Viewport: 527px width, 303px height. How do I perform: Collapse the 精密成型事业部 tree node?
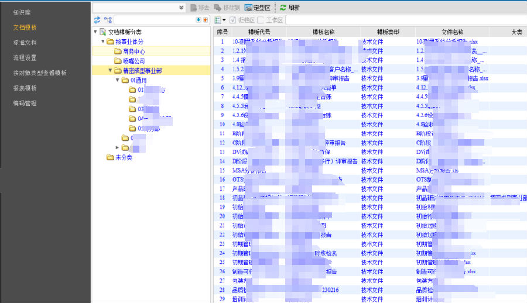point(110,71)
